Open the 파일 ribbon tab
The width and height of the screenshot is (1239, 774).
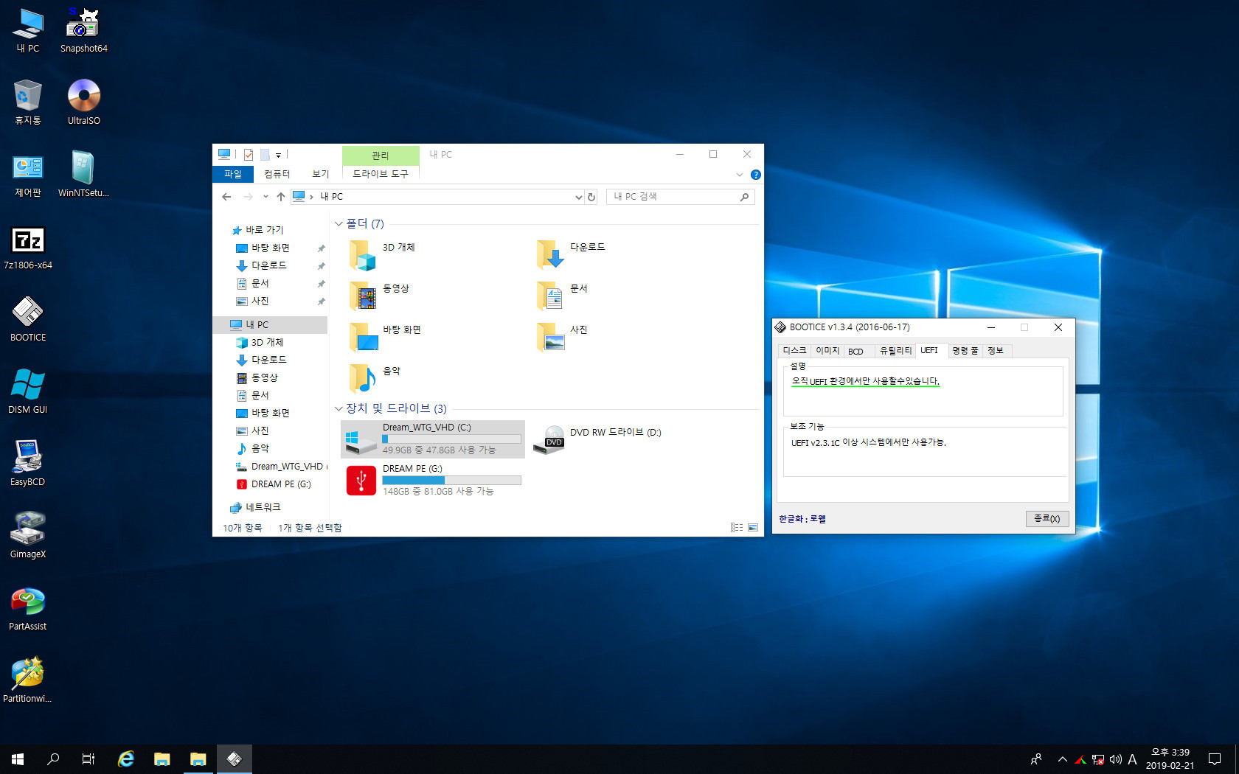(233, 174)
